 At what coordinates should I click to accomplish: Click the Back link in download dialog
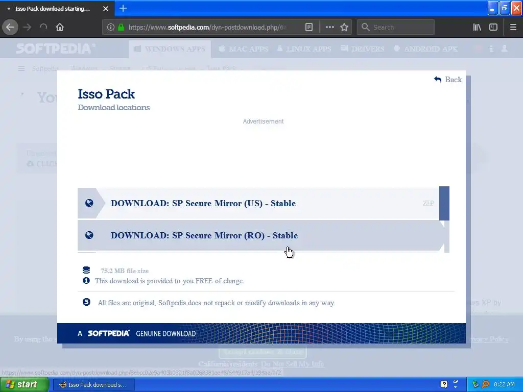coord(448,80)
